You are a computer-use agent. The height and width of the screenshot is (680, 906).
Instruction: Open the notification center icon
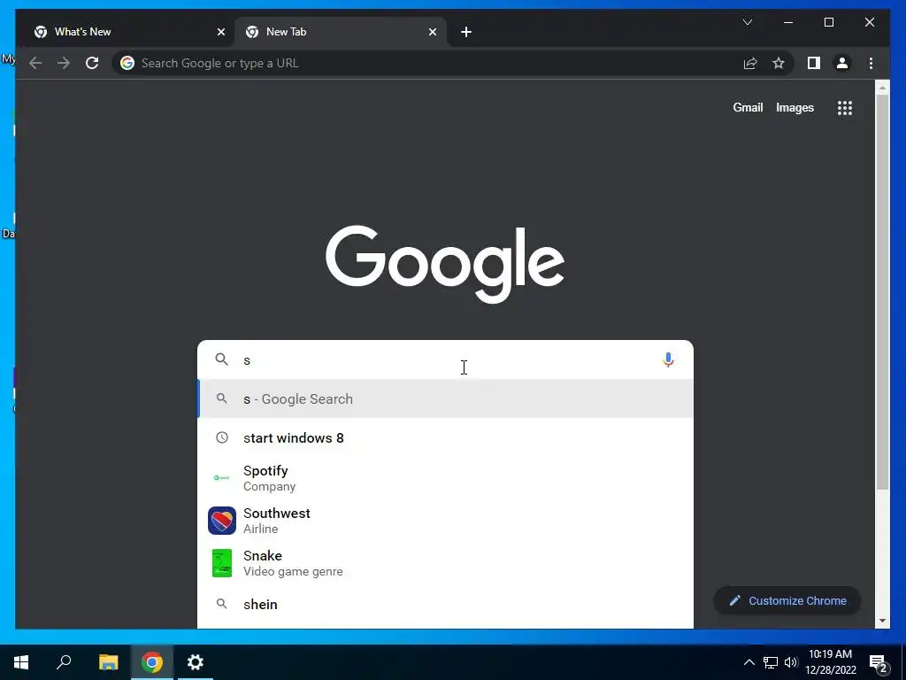click(x=879, y=664)
